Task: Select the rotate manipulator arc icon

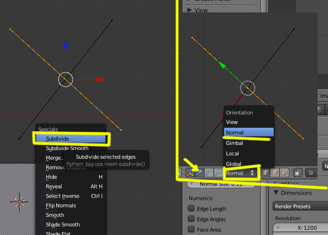Action: point(209,173)
